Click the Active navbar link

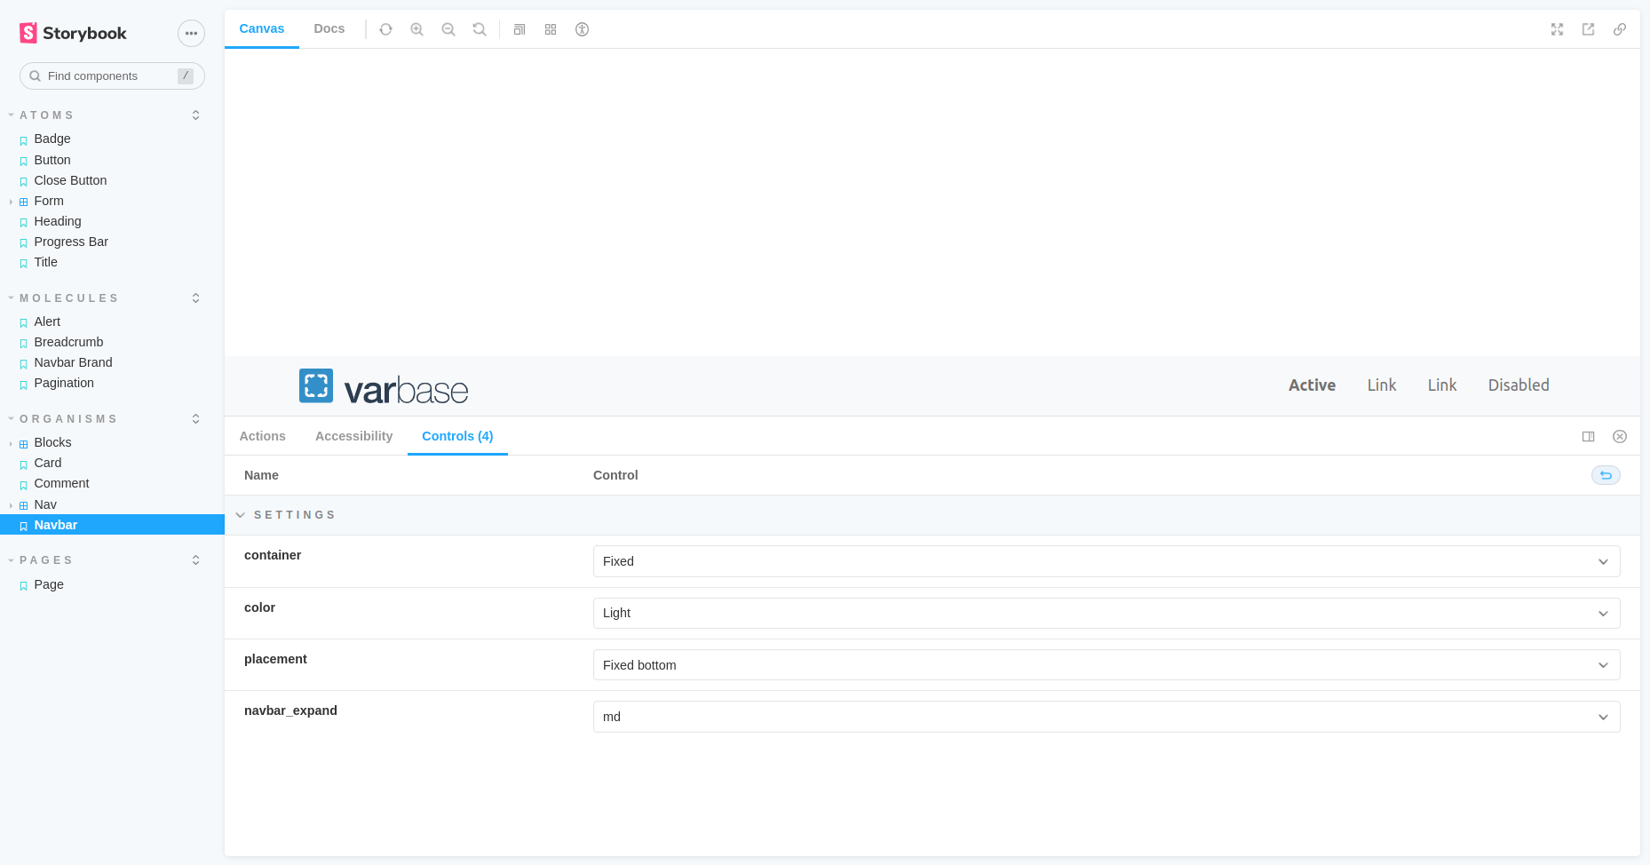click(1312, 385)
